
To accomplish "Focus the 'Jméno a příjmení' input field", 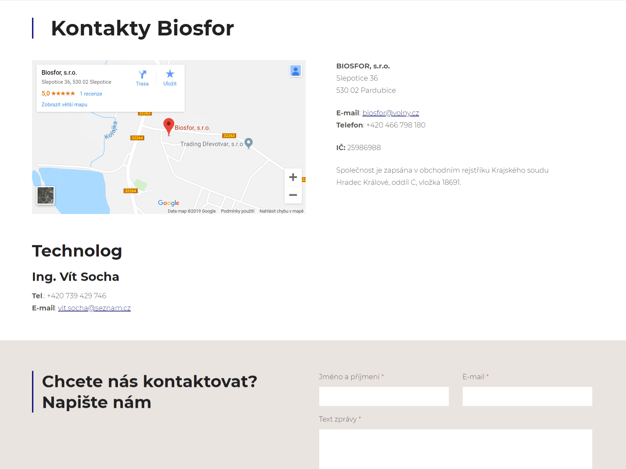I will [384, 396].
